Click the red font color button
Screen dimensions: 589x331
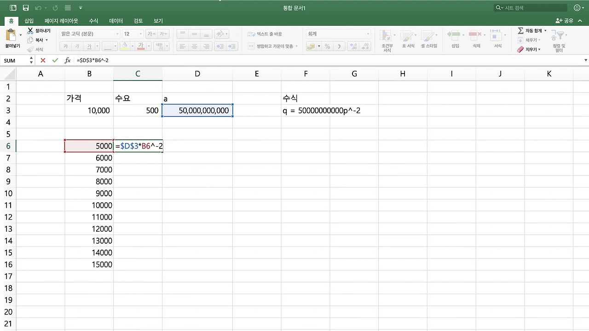pos(141,46)
